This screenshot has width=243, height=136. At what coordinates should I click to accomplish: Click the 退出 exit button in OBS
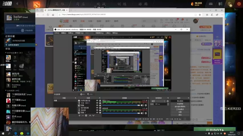(x=180, y=115)
